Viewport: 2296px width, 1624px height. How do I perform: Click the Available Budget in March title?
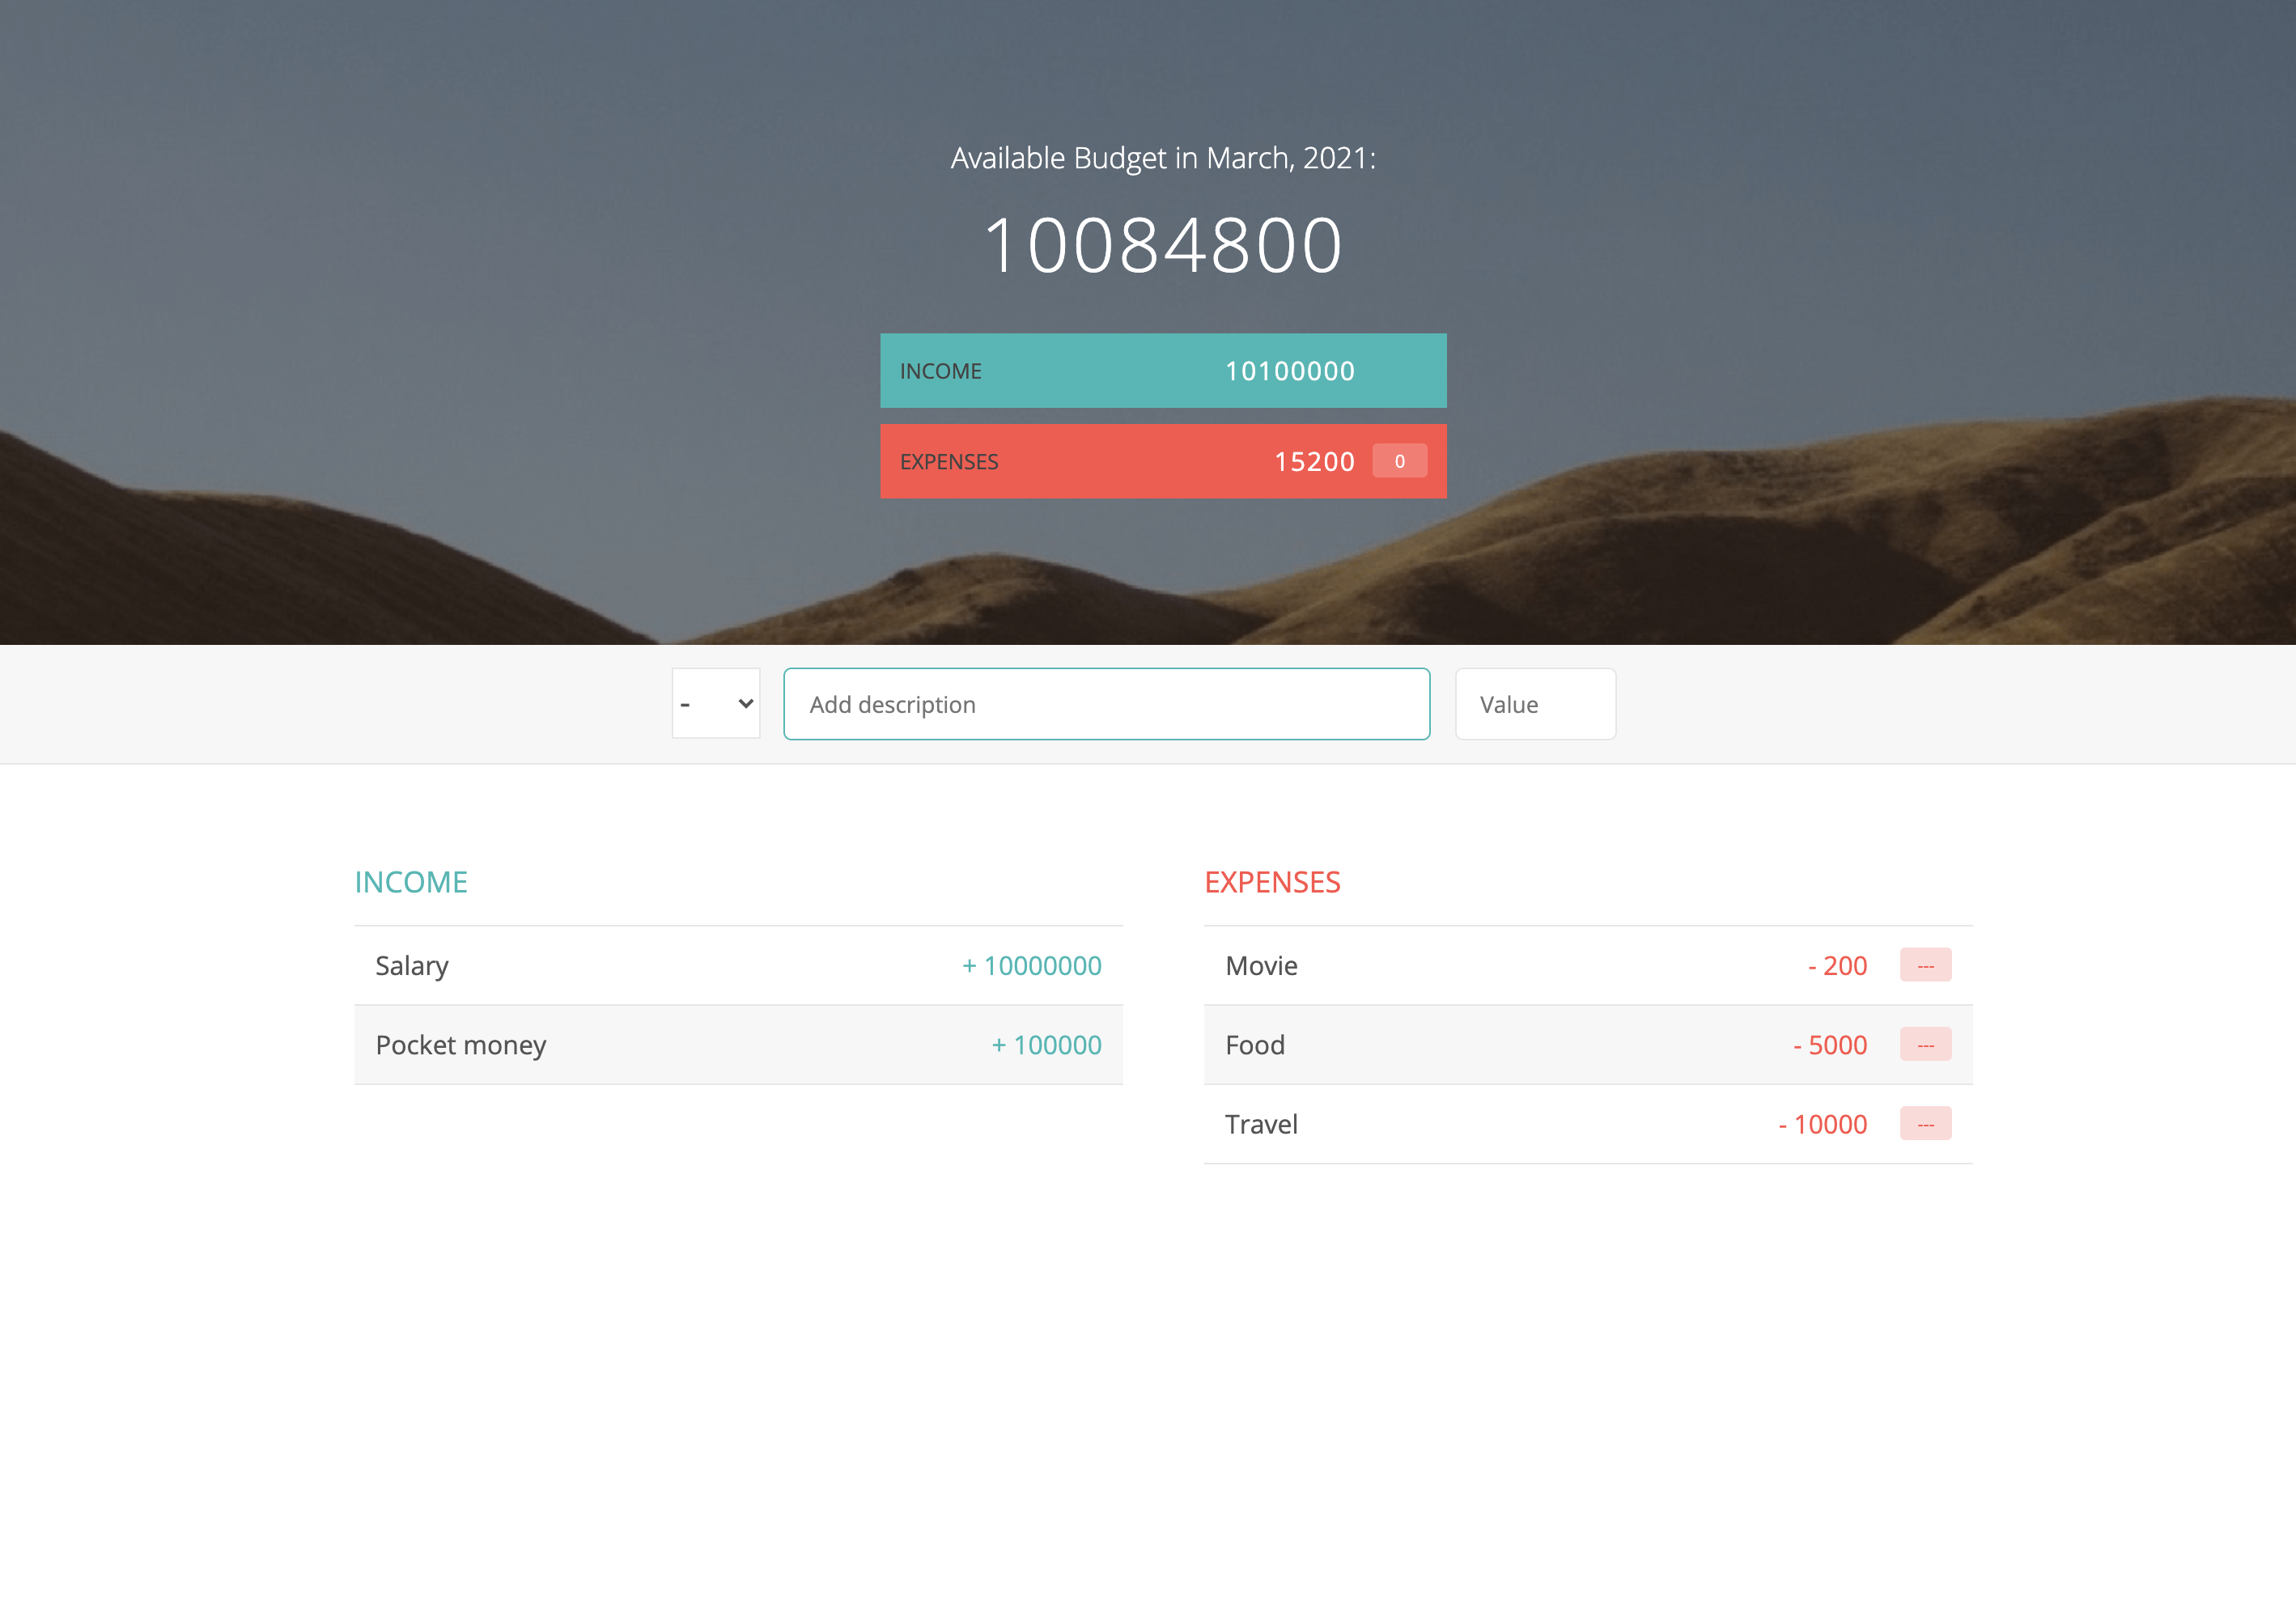(x=1162, y=158)
